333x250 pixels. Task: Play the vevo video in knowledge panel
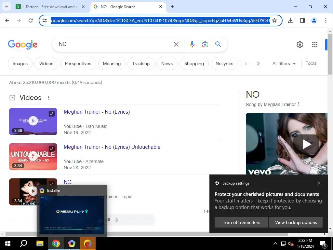point(306,144)
